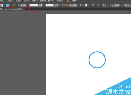Click the stroke weight value field
Image resolution: width=131 pixels, height=95 pixels.
pos(23,5)
